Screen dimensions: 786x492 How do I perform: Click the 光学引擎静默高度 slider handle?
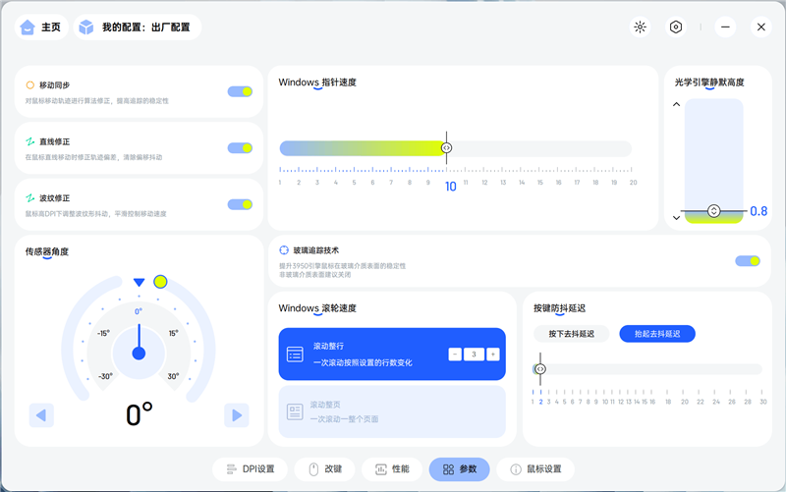tap(714, 211)
